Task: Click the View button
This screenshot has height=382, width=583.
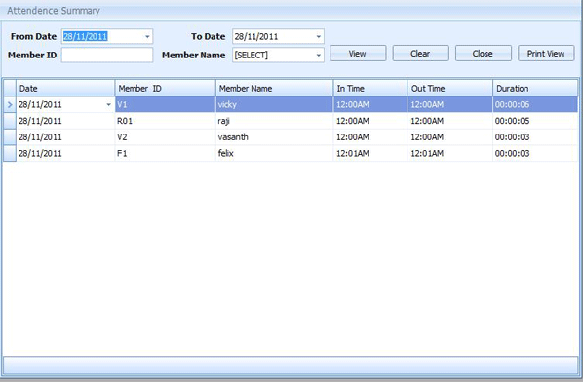Action: tap(358, 54)
